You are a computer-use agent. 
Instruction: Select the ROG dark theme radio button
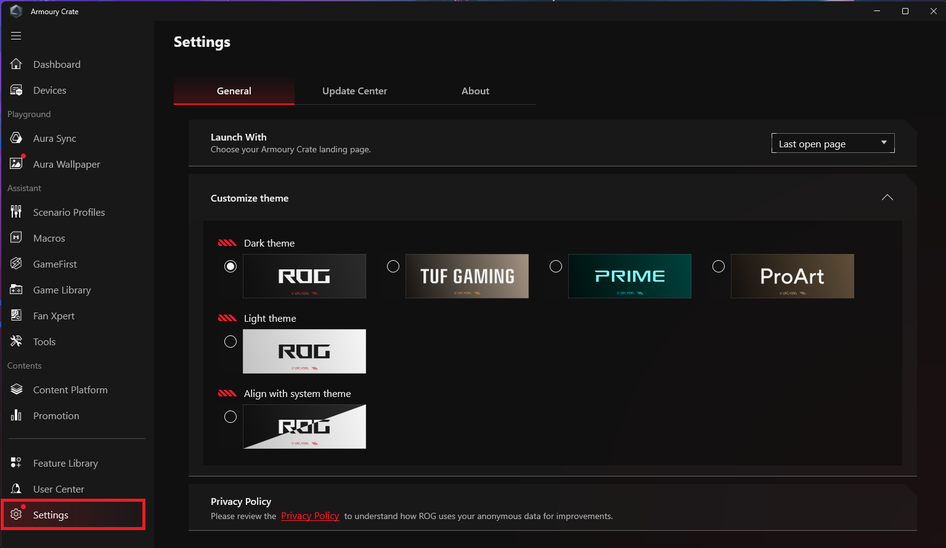tap(230, 266)
